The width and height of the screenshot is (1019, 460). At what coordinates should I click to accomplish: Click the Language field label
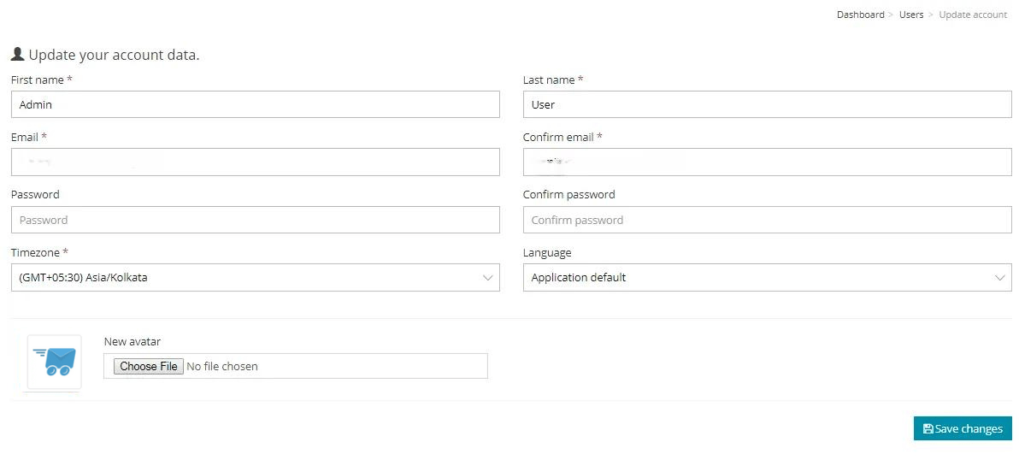pyautogui.click(x=547, y=252)
